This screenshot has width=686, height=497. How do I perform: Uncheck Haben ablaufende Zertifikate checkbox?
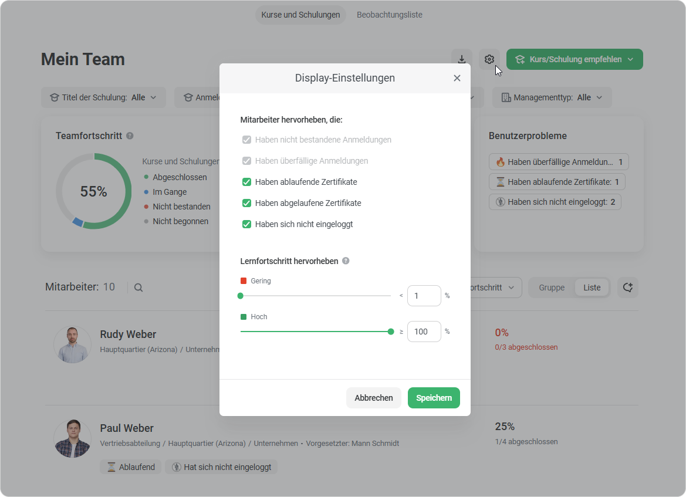246,182
